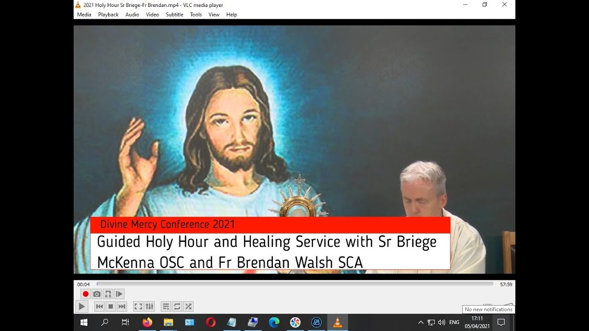This screenshot has width=589, height=331.
Task: Open the blue circular app on taskbar
Action: [317, 323]
